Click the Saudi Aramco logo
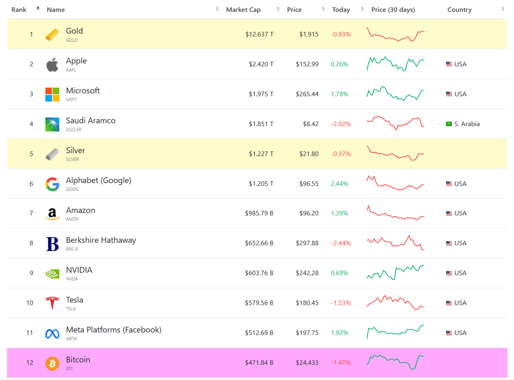Viewport: 514px width, 380px height. point(52,124)
